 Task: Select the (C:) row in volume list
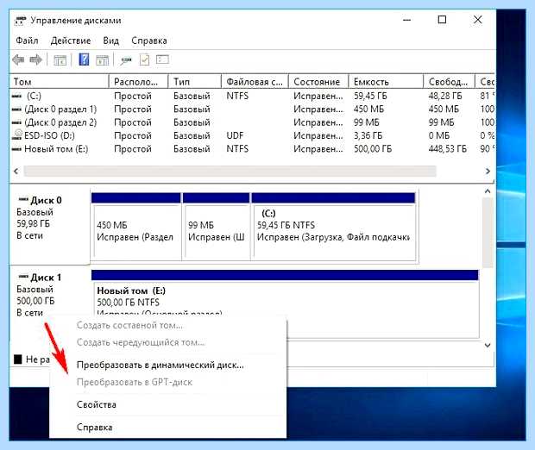coord(253,97)
